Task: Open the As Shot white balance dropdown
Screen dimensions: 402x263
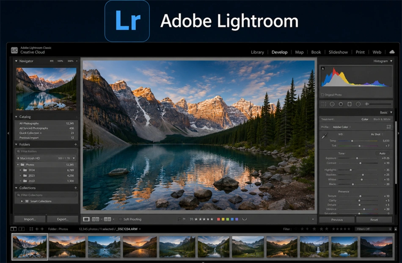Action: click(377, 134)
